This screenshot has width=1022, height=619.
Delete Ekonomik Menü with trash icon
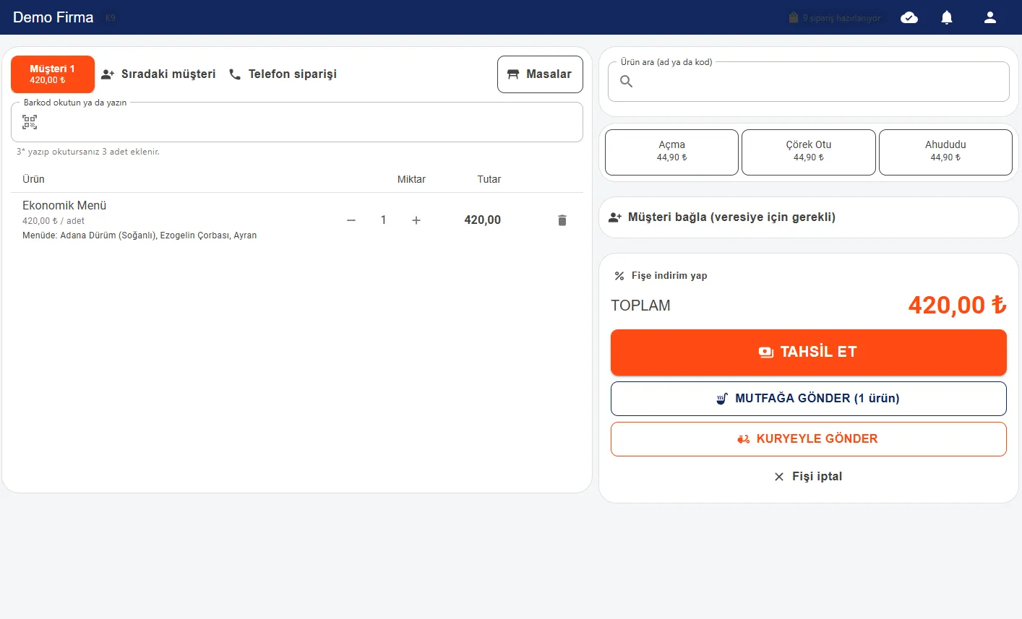coord(562,220)
